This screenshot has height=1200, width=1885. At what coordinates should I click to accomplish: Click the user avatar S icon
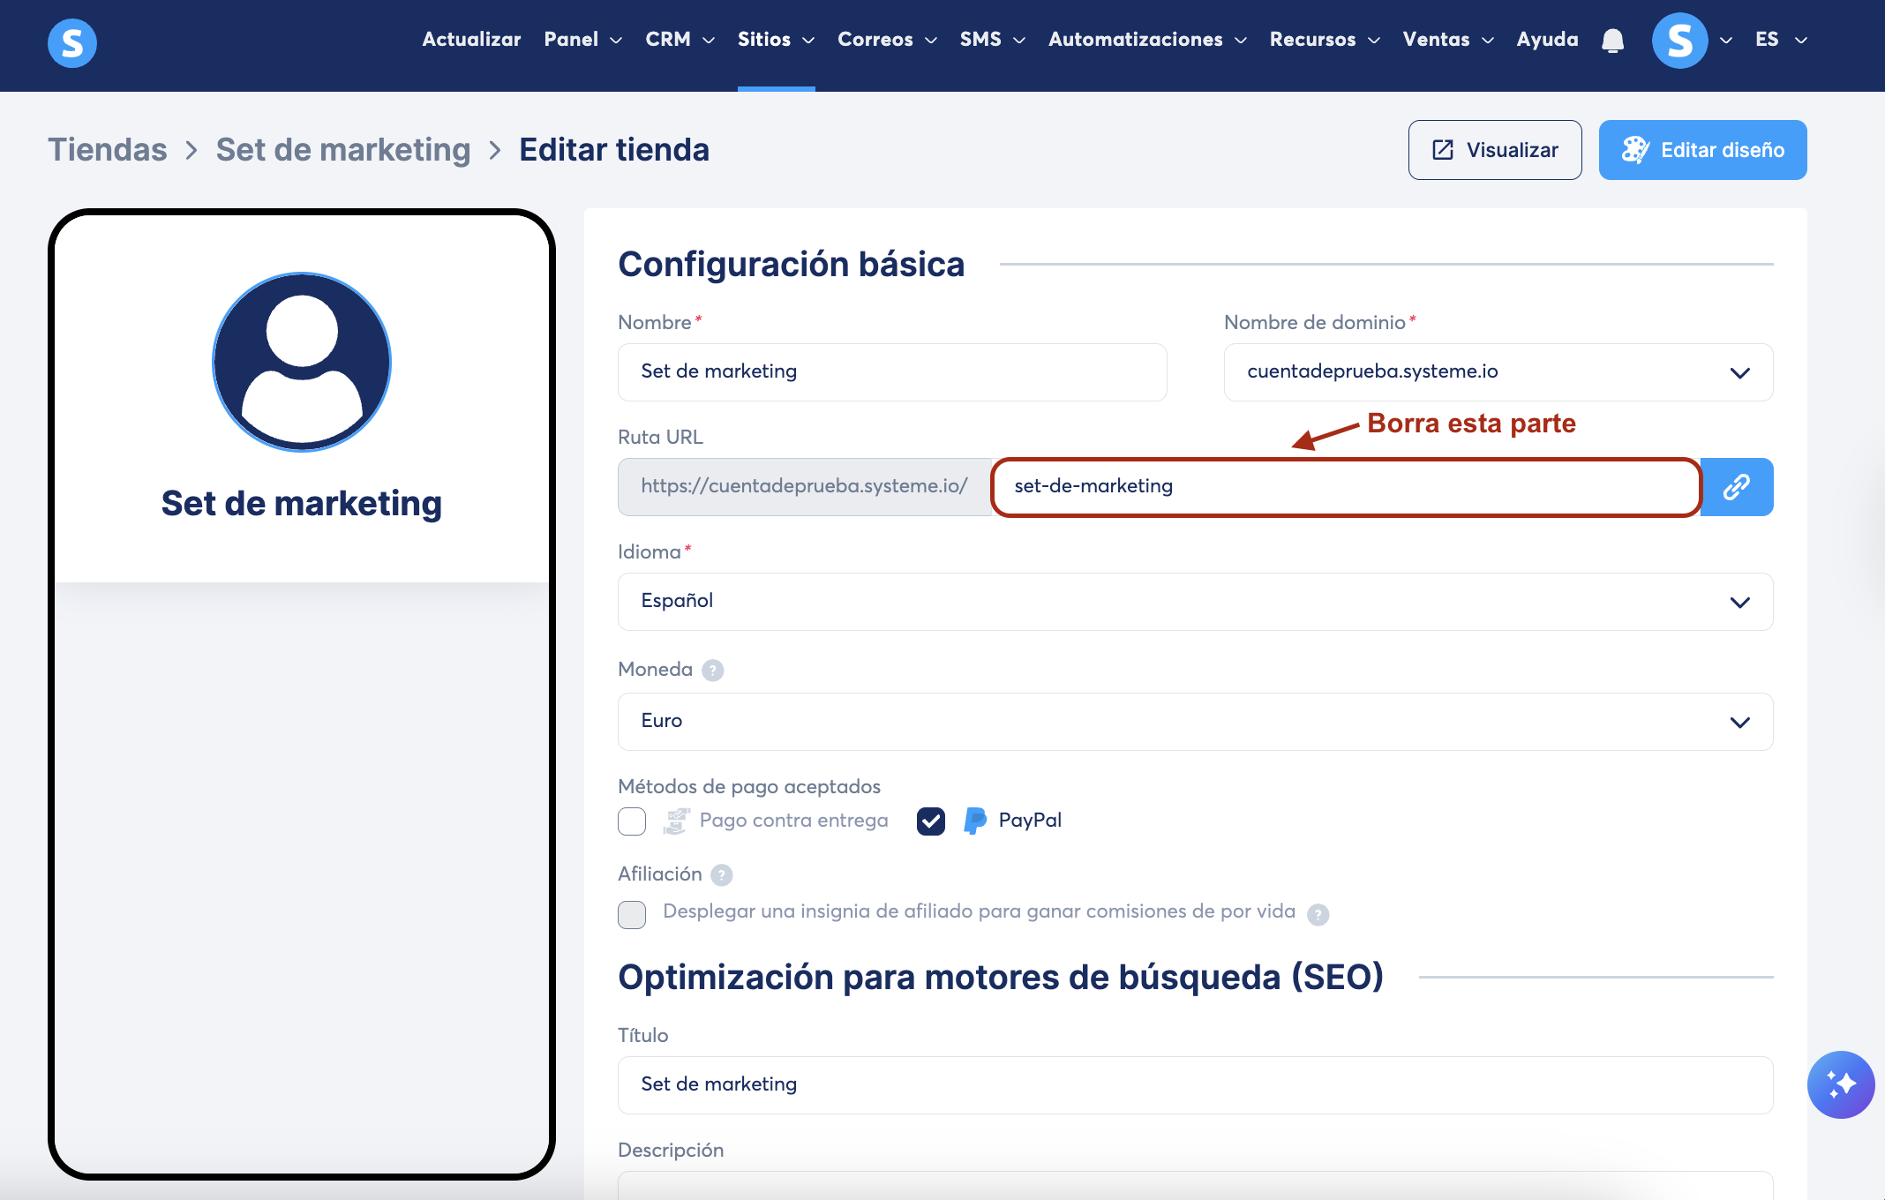[x=1678, y=41]
